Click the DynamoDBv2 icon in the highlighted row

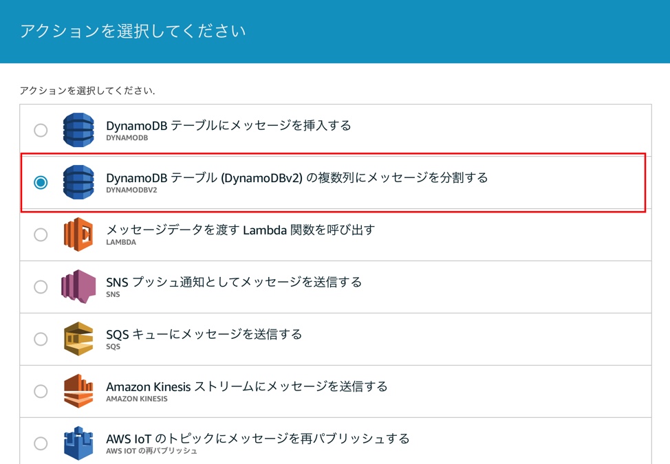[x=78, y=182]
